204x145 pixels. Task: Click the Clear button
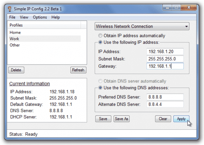coord(163,119)
